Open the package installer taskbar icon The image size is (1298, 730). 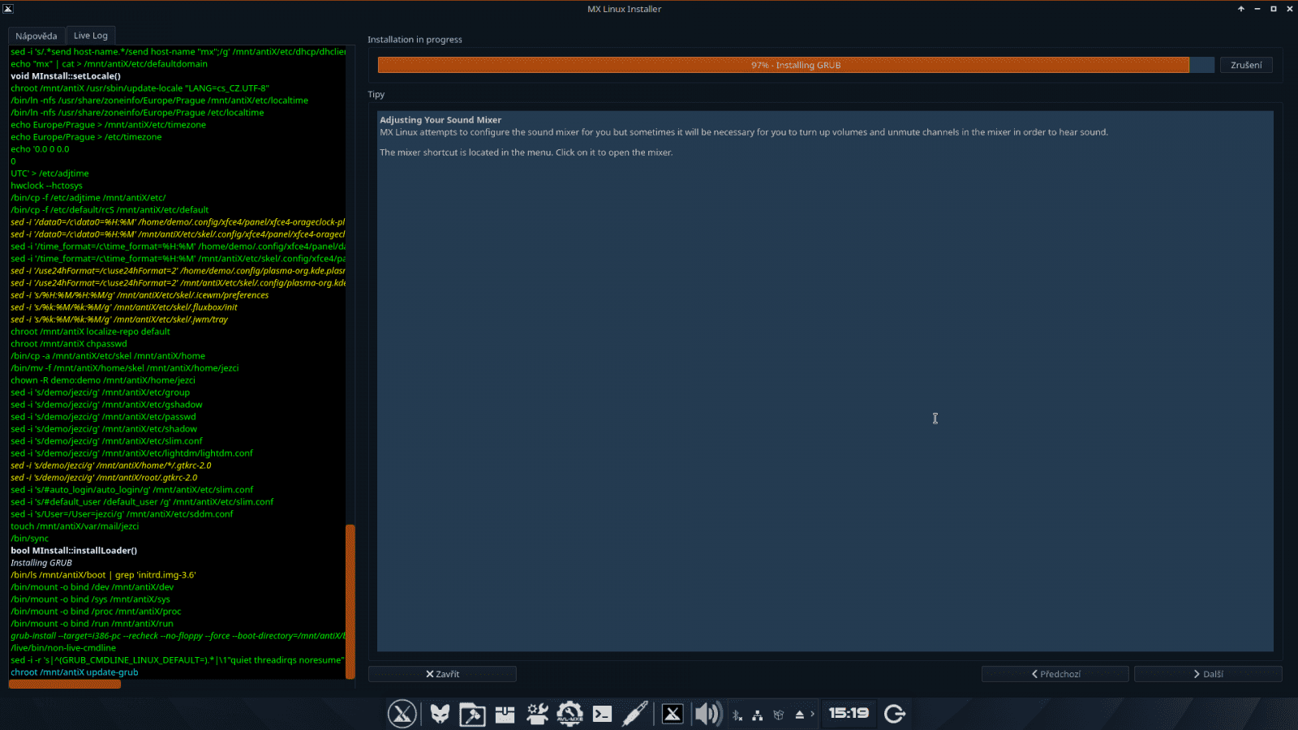(x=505, y=714)
